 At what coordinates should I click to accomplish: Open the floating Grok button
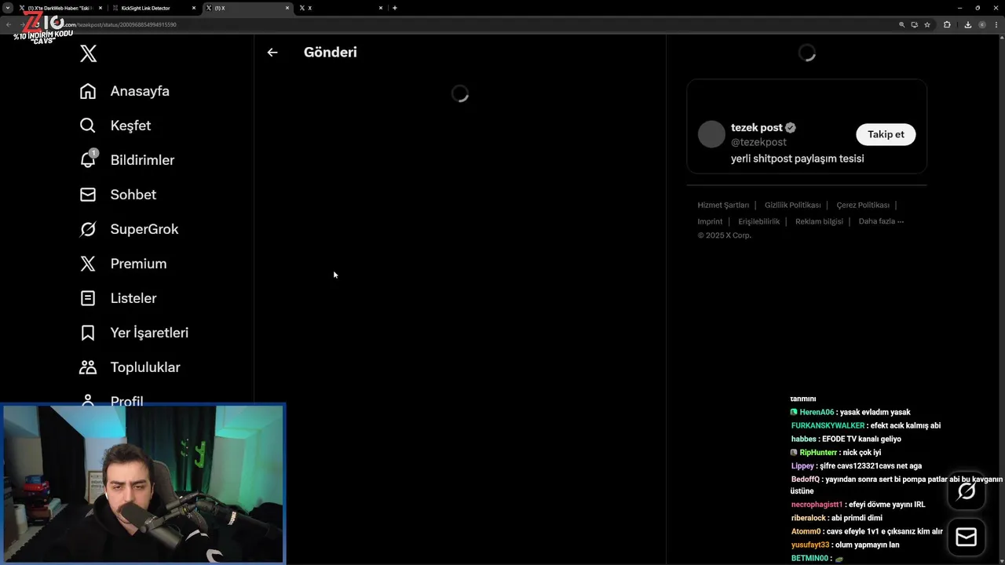(967, 491)
